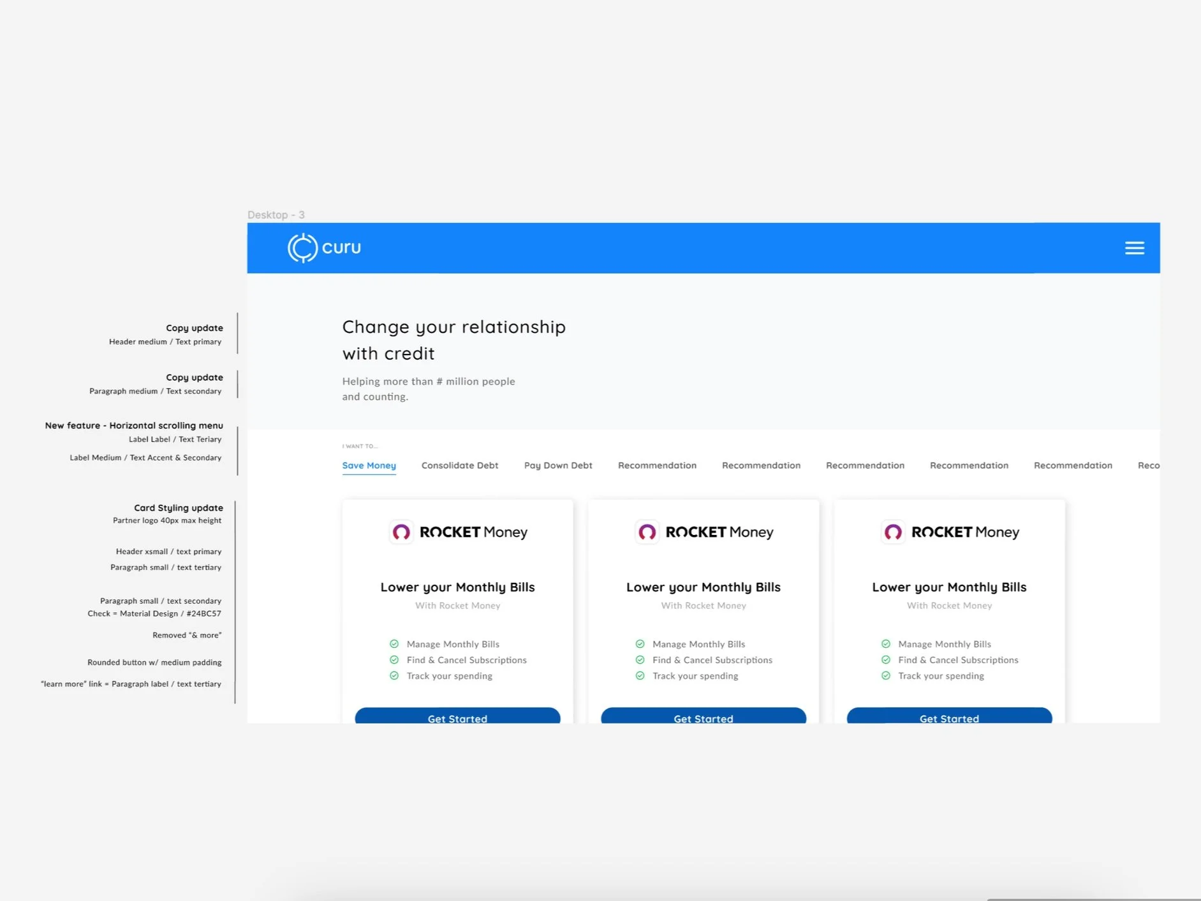The image size is (1201, 901).
Task: Click check icon beside 'Track your spending' in third card
Action: click(x=886, y=676)
